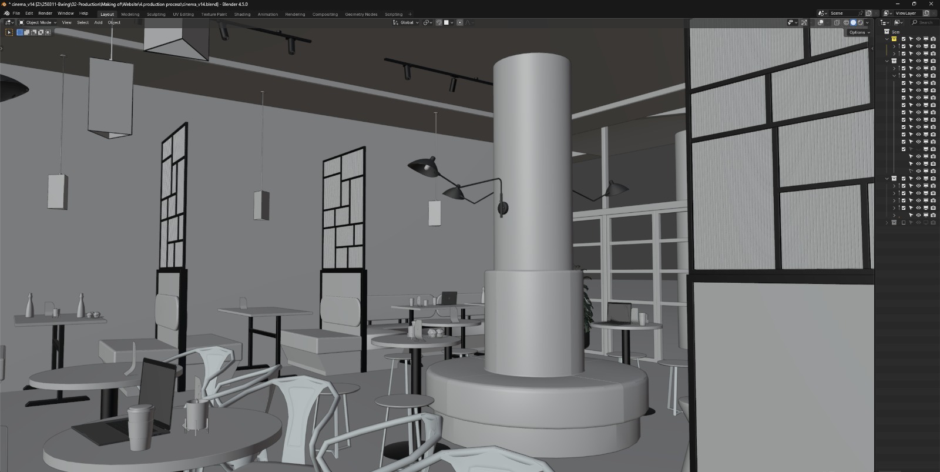Viewport: 940px width, 472px height.
Task: Toggle proportional editing
Action: [459, 22]
